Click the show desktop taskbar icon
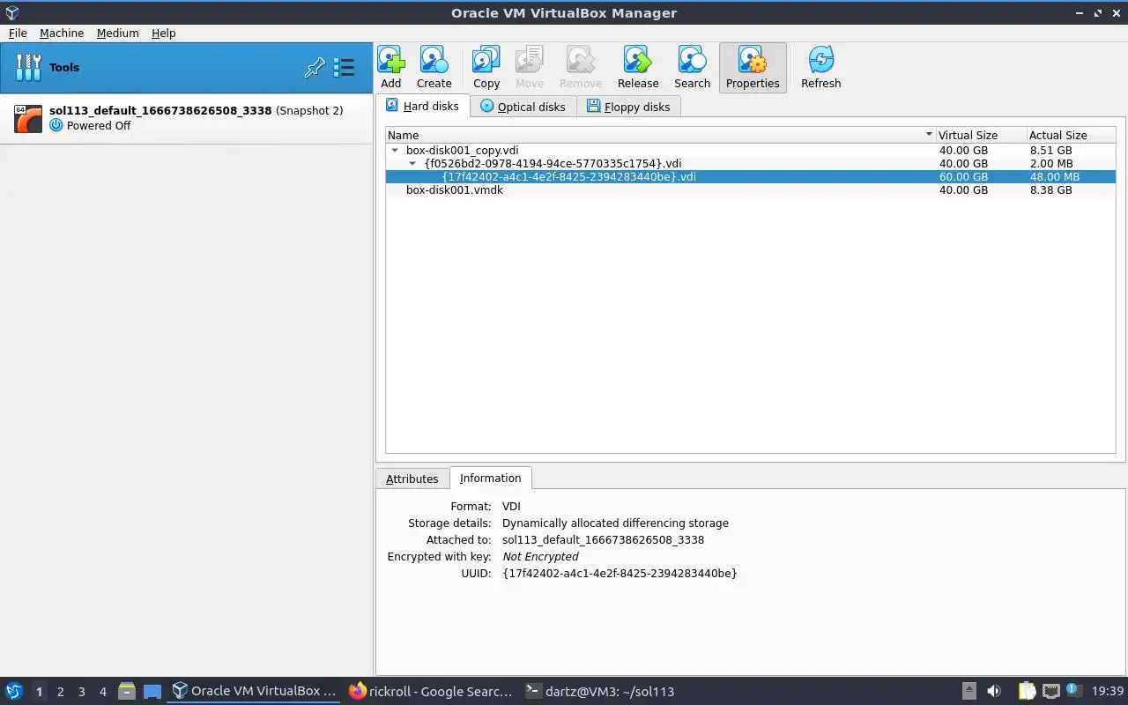 [x=152, y=691]
